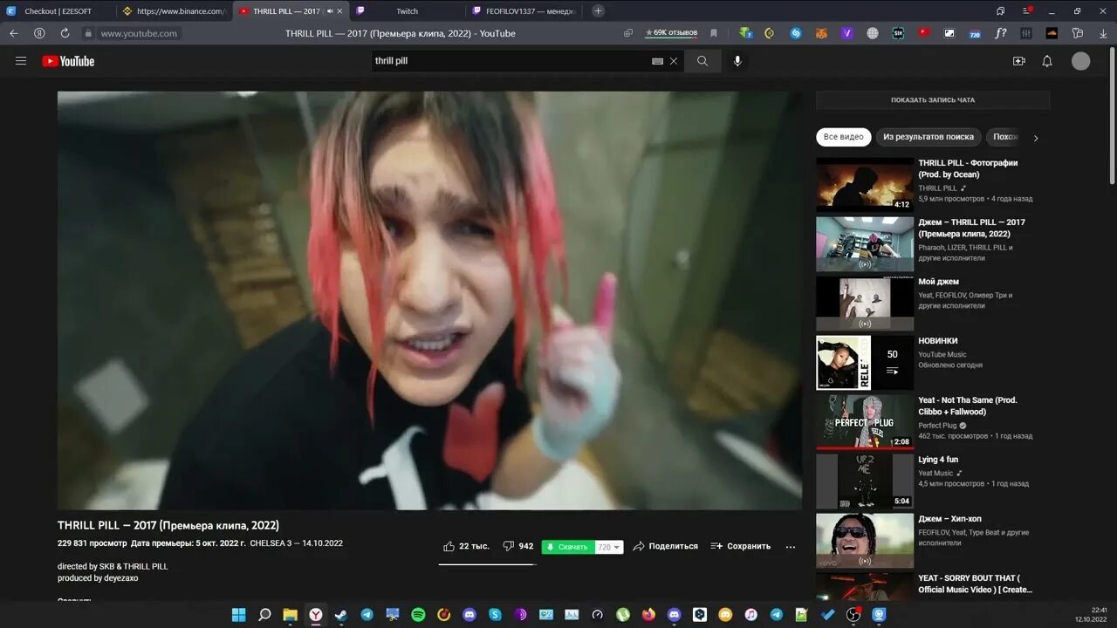Open the f? font finder extension

1001,33
